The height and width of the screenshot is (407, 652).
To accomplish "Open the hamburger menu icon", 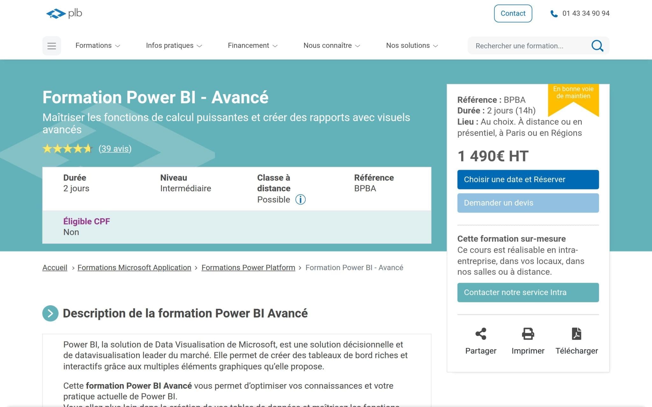I will tap(52, 46).
